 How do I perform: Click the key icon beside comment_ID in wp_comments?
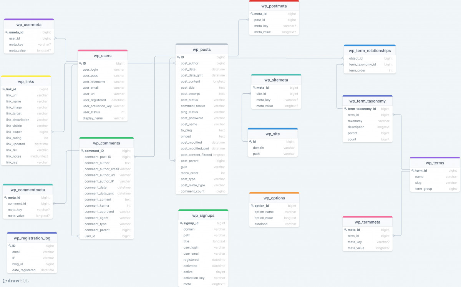click(83, 151)
